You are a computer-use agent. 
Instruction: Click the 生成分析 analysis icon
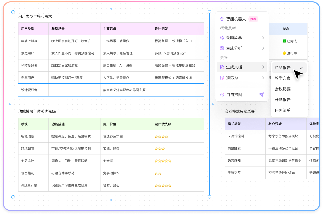pyautogui.click(x=221, y=49)
